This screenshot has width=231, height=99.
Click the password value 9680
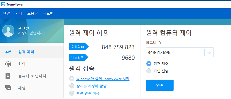click(128, 58)
